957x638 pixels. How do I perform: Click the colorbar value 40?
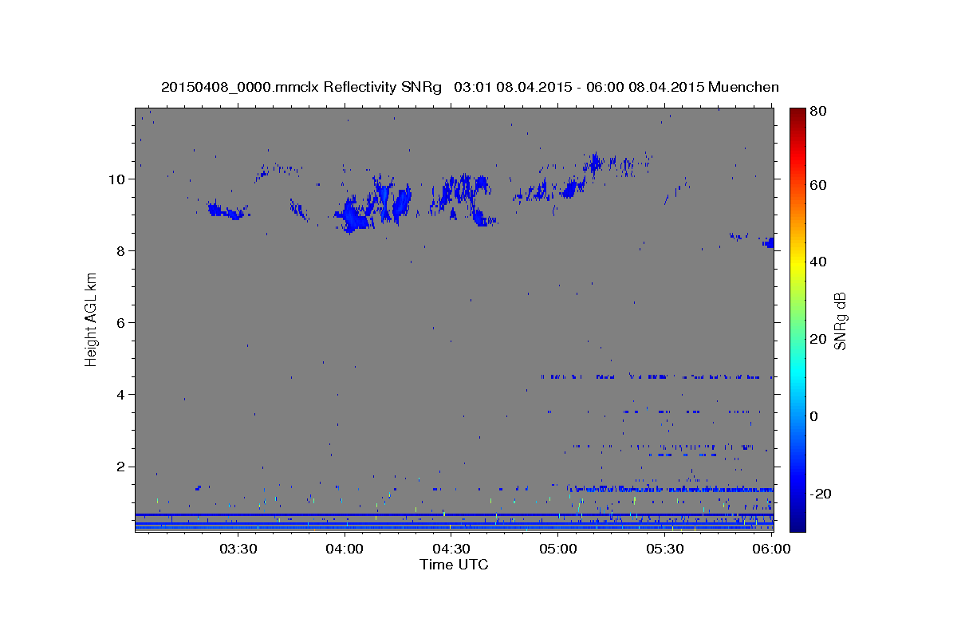(x=817, y=262)
